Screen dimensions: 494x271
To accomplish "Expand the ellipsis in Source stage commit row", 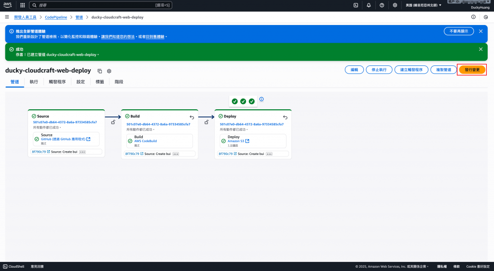I will pos(82,152).
